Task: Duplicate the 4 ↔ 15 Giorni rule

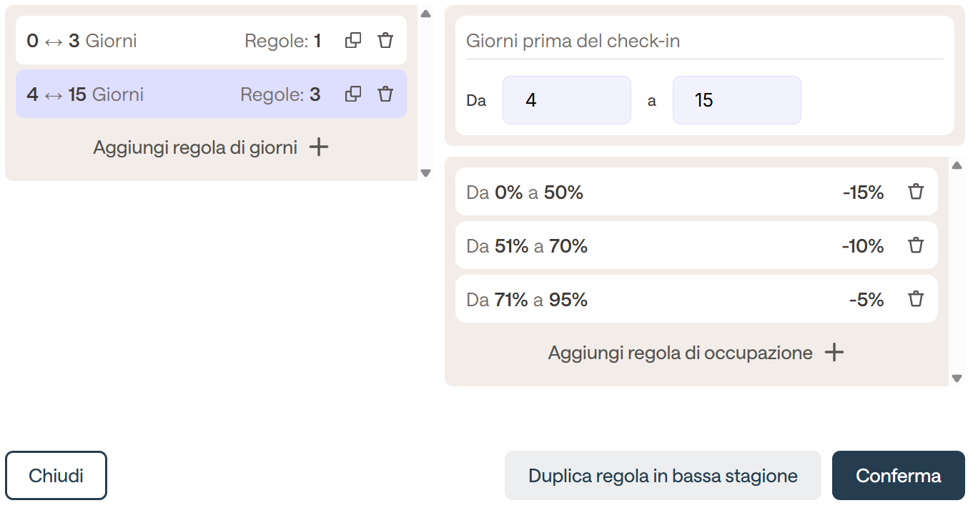Action: pos(353,94)
